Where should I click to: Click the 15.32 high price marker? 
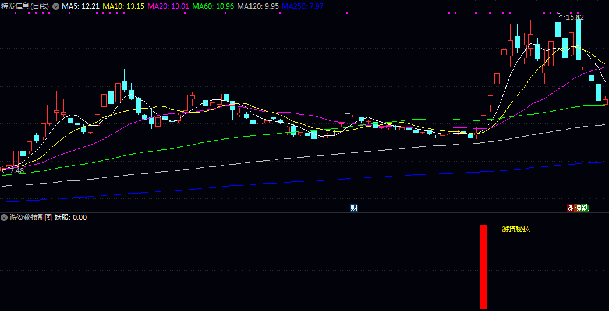(x=575, y=17)
